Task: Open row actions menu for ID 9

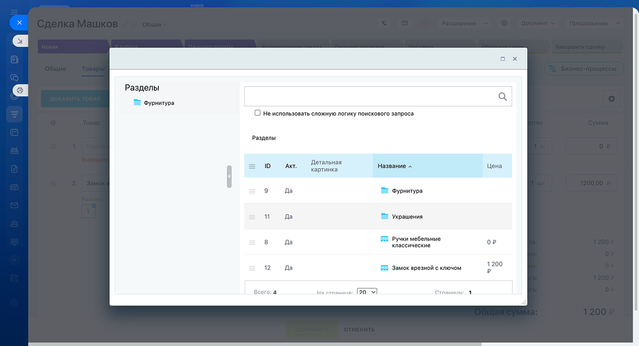Action: pyautogui.click(x=252, y=191)
